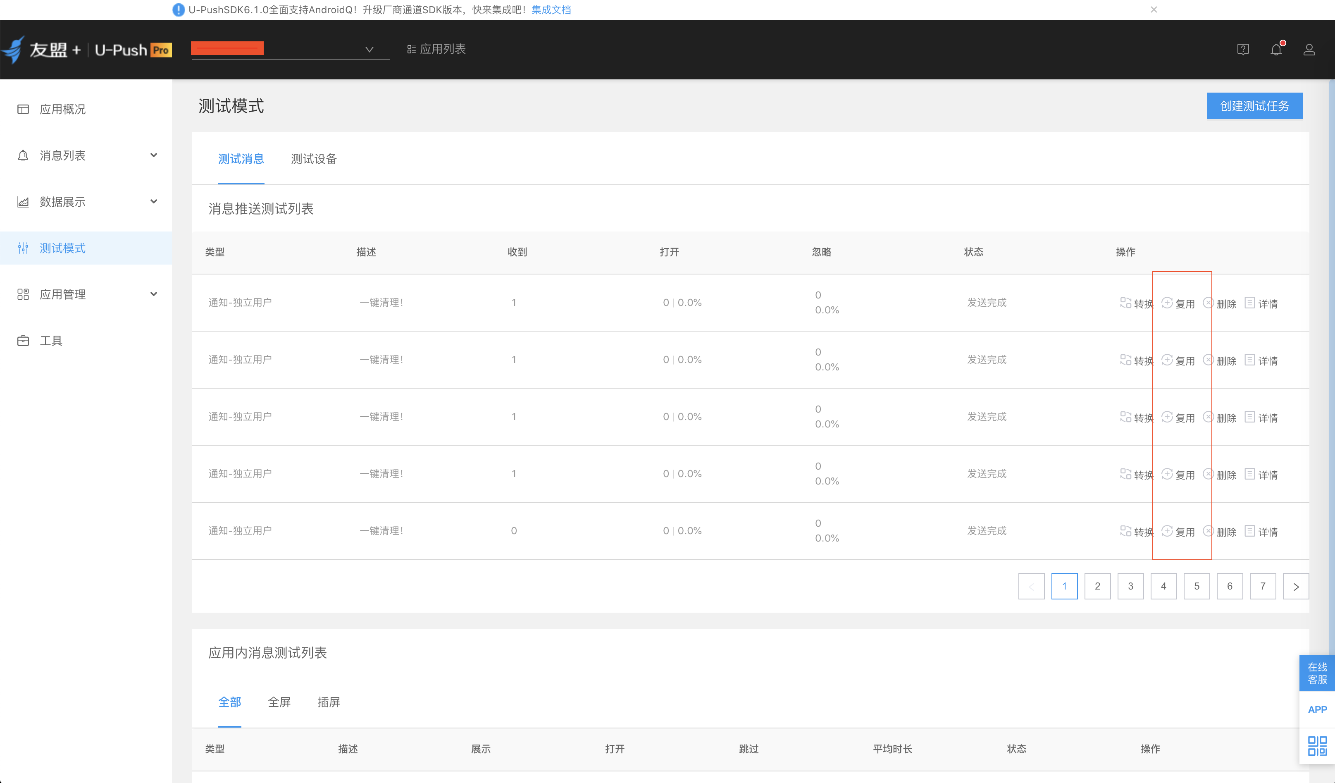The image size is (1335, 783).
Task: Open the 工具 toolbox sidebar item
Action: pos(51,341)
